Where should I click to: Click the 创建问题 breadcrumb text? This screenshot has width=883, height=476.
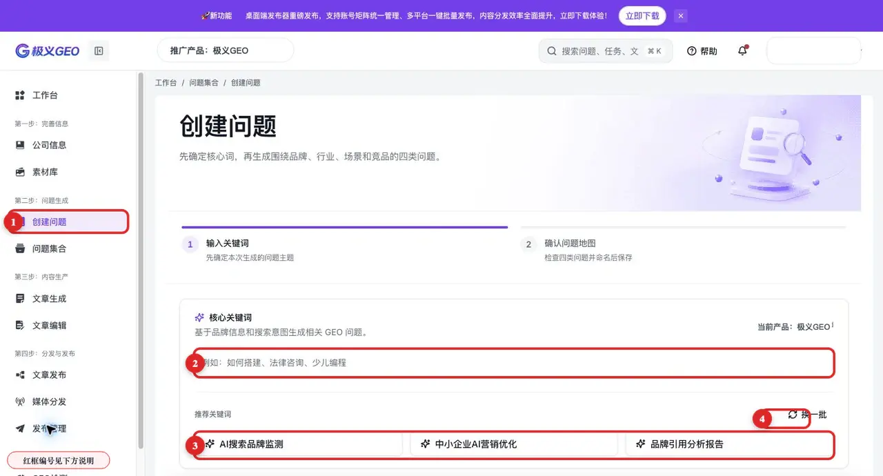coord(246,83)
